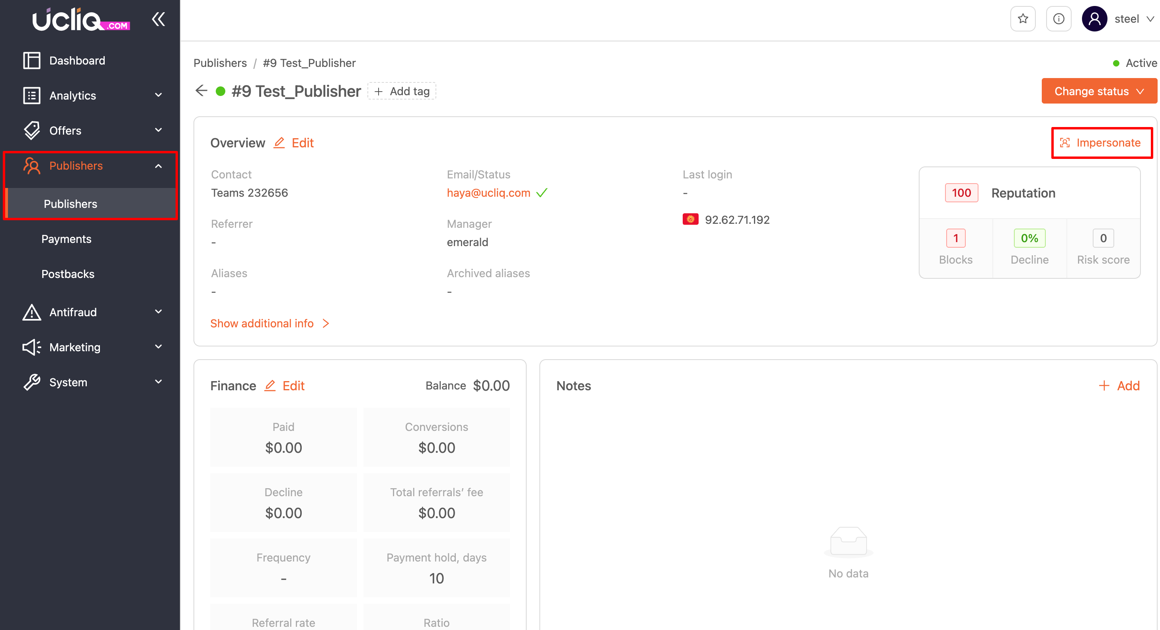Open the info circle icon
Image resolution: width=1160 pixels, height=630 pixels.
pos(1058,19)
